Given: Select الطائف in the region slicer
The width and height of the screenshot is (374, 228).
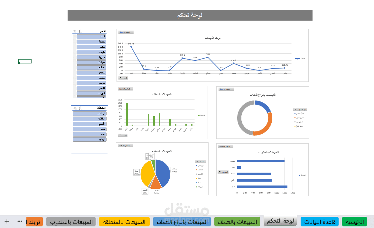Looking at the screenshot, I should (89, 119).
